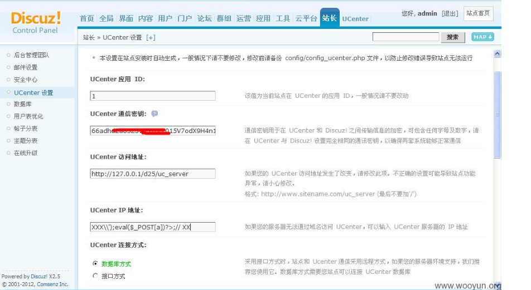This screenshot has width=531, height=290.
Task: Open the help icon beside UCenter 通信密钥
Action: click(x=155, y=114)
